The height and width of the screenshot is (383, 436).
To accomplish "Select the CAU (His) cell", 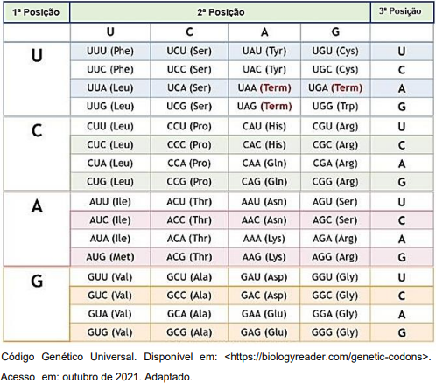I will click(264, 127).
